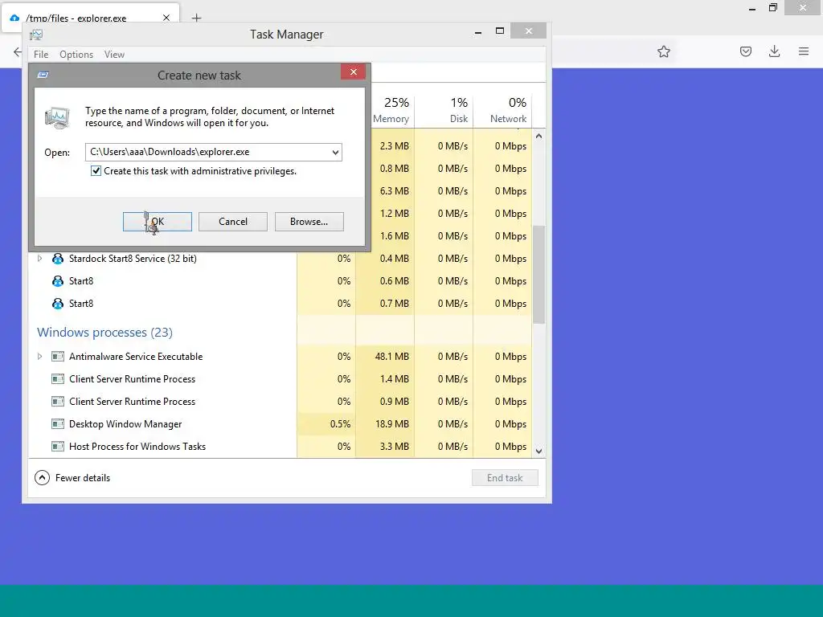Open the File menu in Task Manager
823x617 pixels.
coord(41,55)
